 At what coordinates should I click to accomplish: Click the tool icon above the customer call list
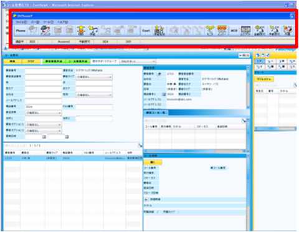[x=244, y=121]
